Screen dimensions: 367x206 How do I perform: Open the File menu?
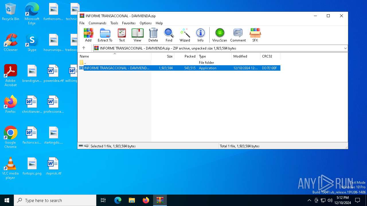pos(82,23)
